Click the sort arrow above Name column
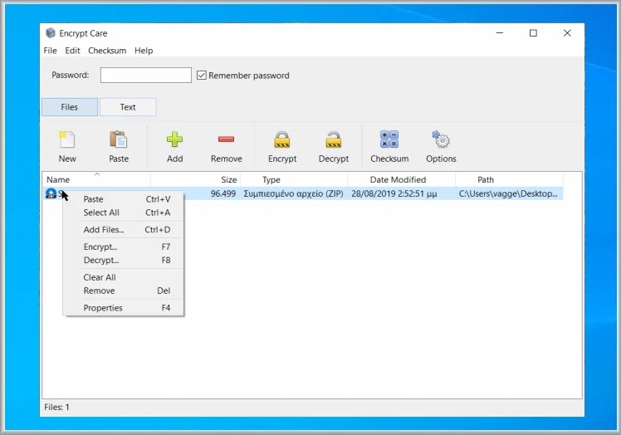 (x=97, y=174)
